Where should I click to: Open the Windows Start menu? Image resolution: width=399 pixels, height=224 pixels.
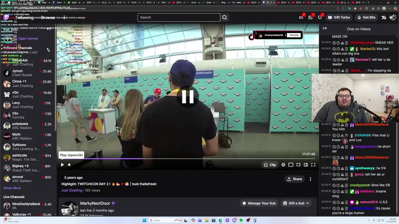144,220
